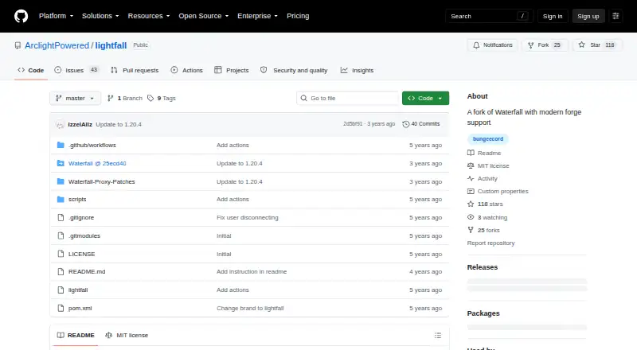This screenshot has height=350, width=637.
Task: Open the README.md file
Action: pos(87,271)
